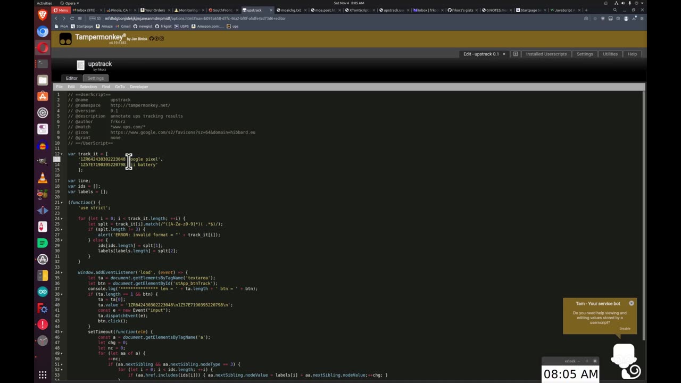Reload the page with the refresh icon
Image resolution: width=681 pixels, height=383 pixels.
[72, 19]
